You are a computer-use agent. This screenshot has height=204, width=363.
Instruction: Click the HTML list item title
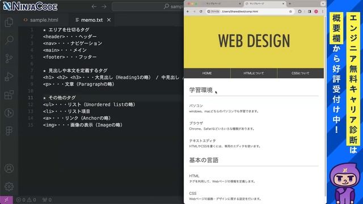(194, 176)
